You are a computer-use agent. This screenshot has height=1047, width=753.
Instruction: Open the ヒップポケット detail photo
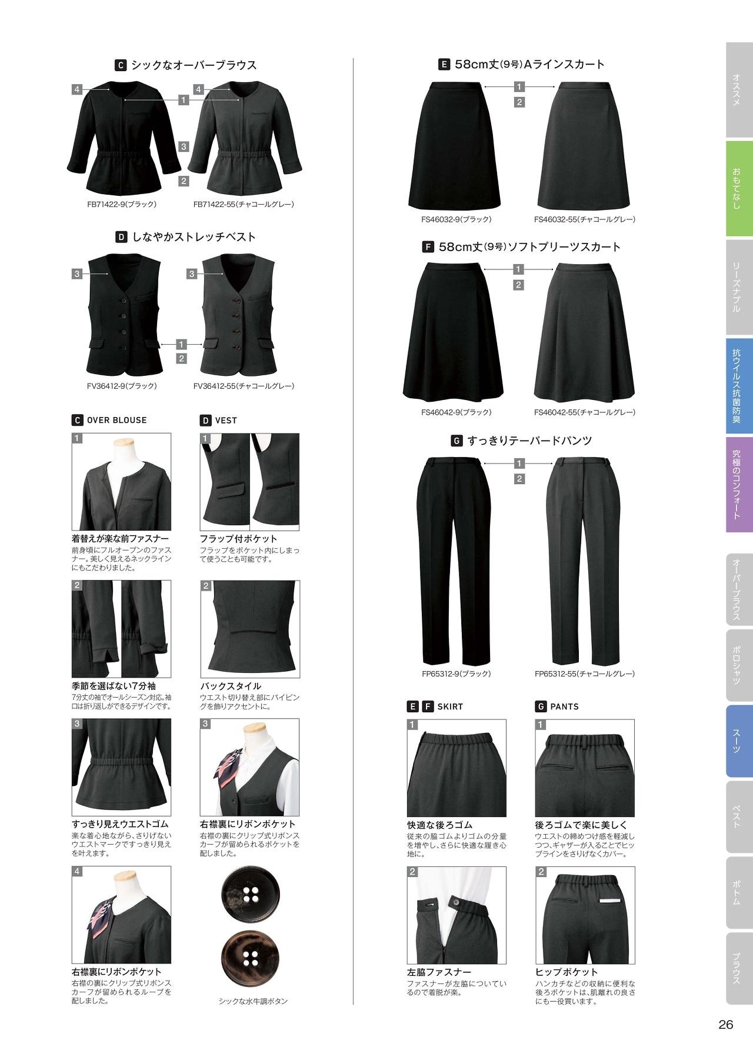[585, 915]
